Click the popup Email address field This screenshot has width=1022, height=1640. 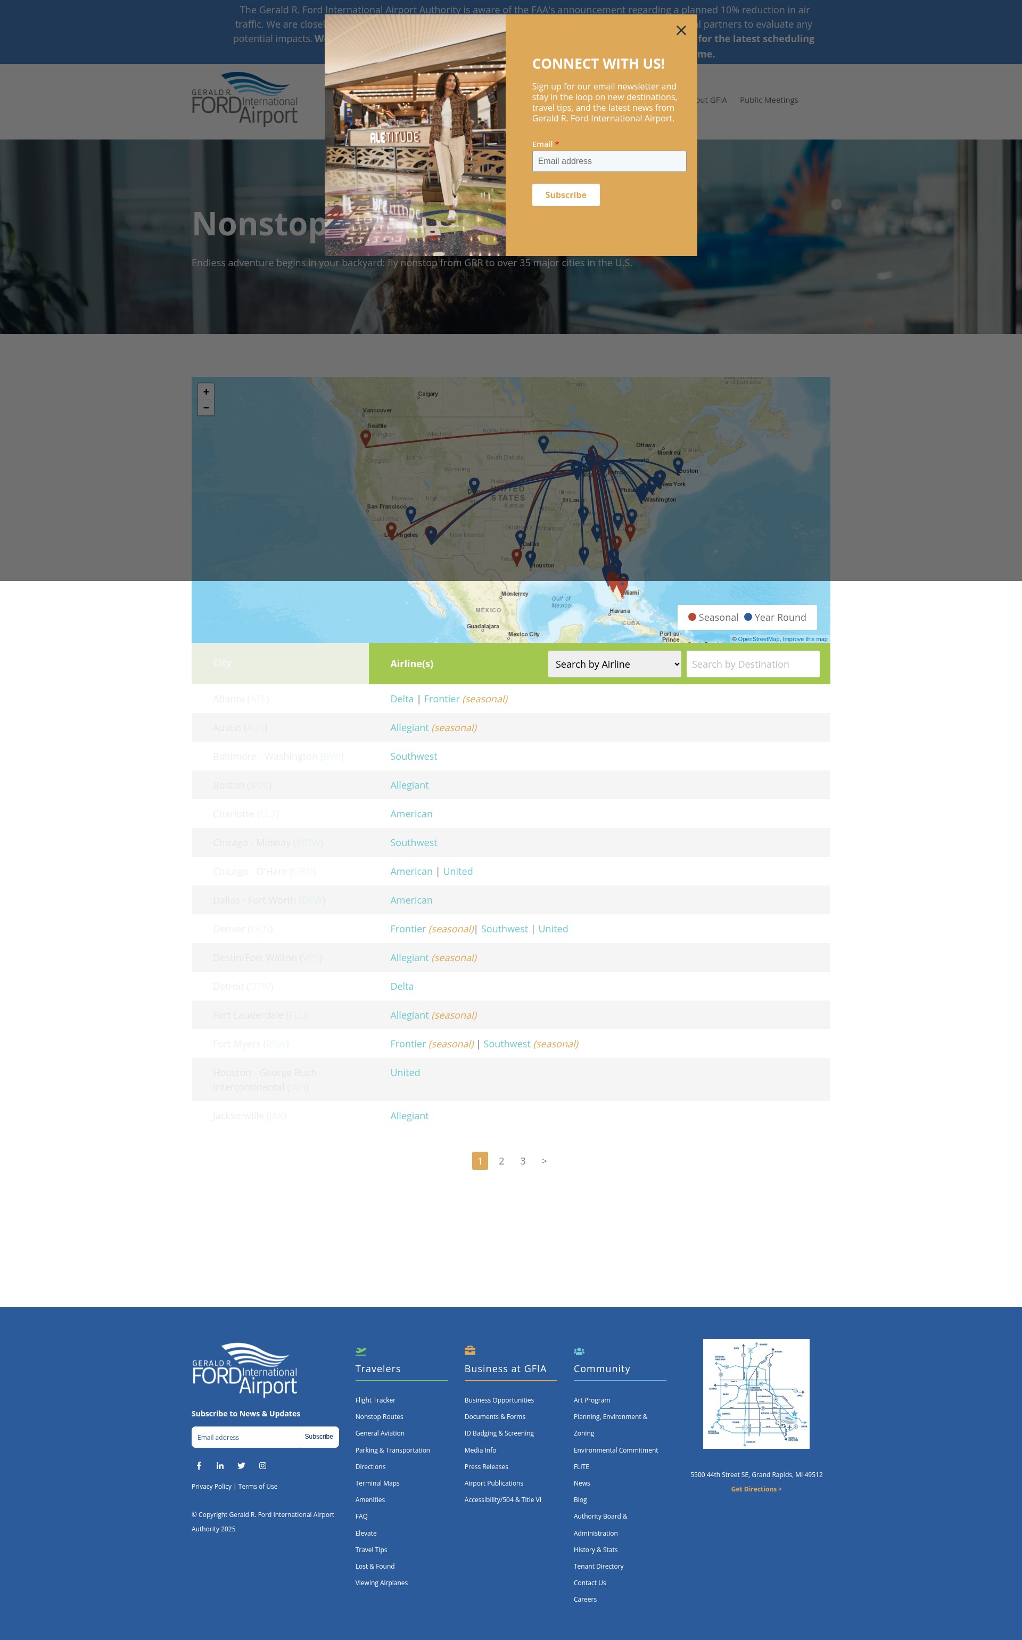click(x=609, y=161)
